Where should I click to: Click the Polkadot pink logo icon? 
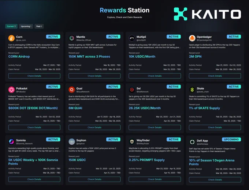(x=11, y=90)
